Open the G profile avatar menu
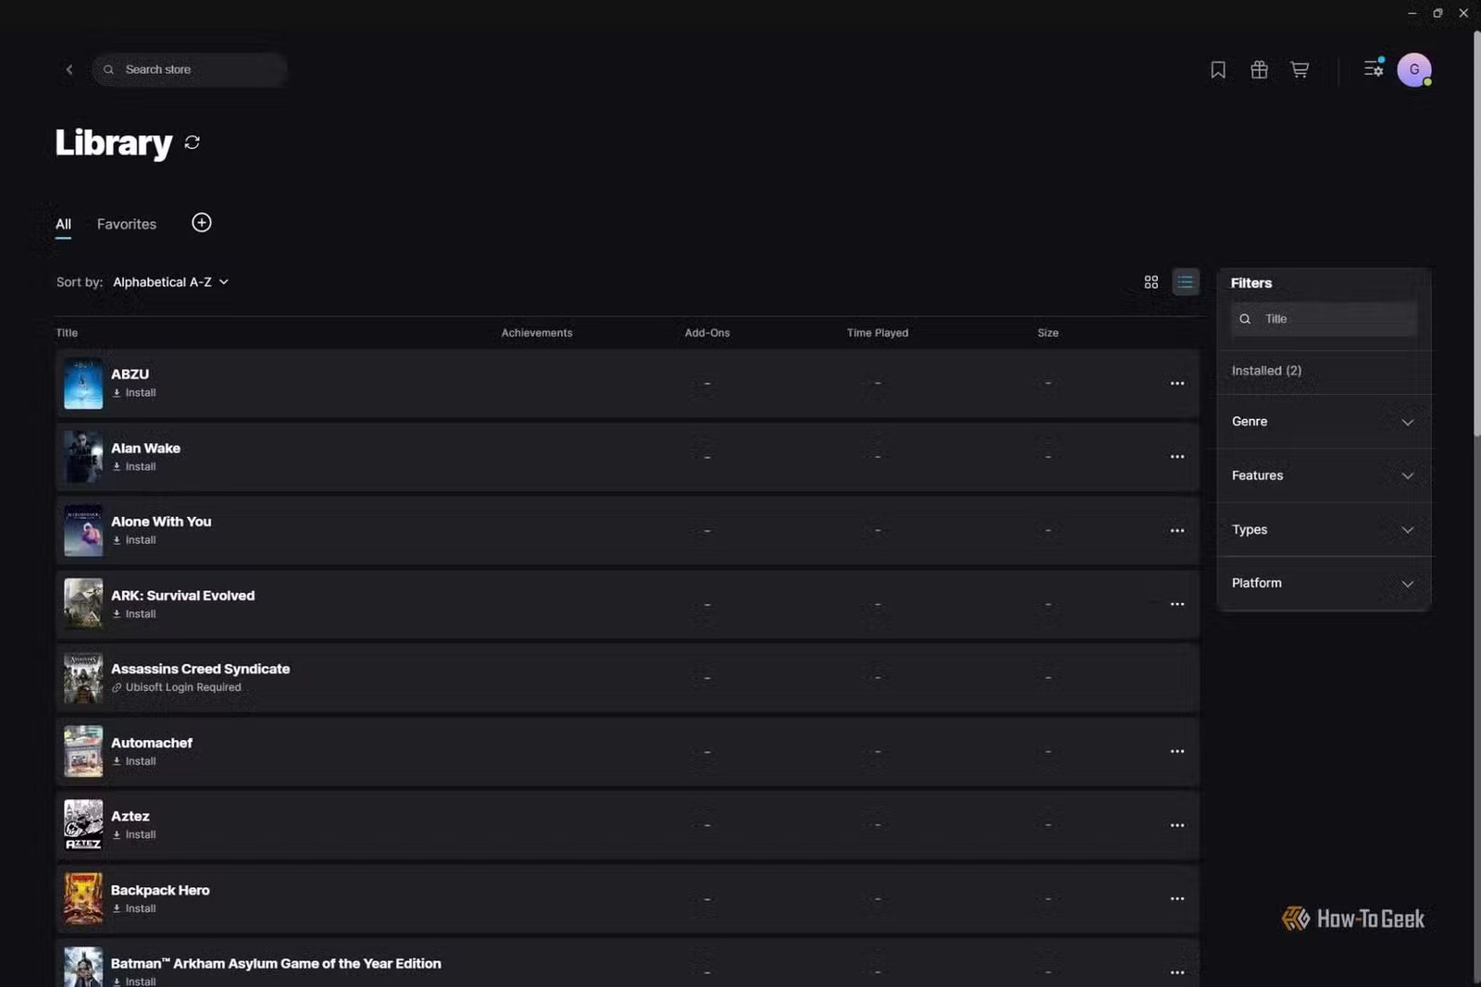Screen dimensions: 1481x987 pos(1414,69)
